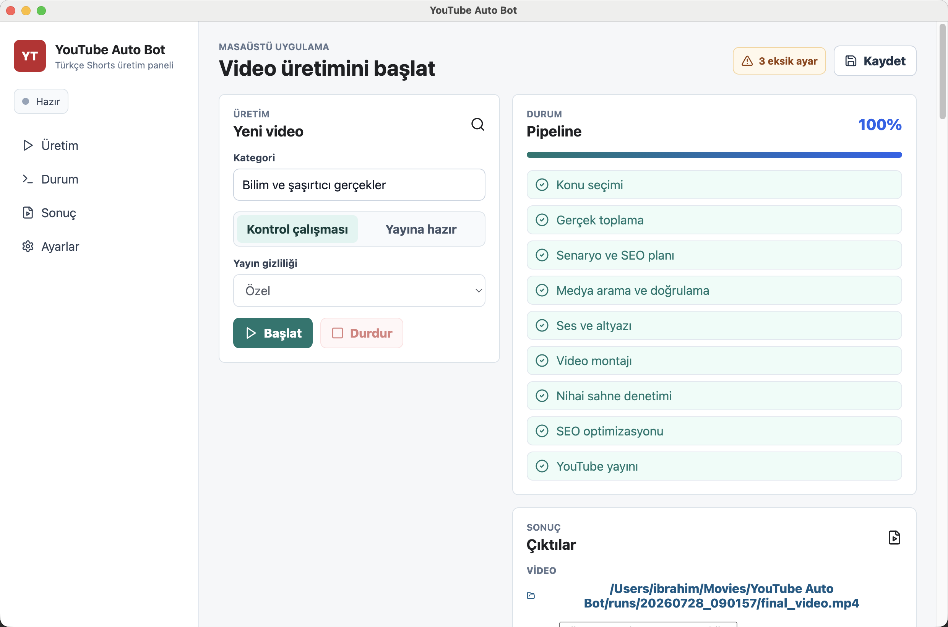This screenshot has width=948, height=627.
Task: Click the check icon for Medya arama ve doğrulama
Action: click(x=542, y=290)
